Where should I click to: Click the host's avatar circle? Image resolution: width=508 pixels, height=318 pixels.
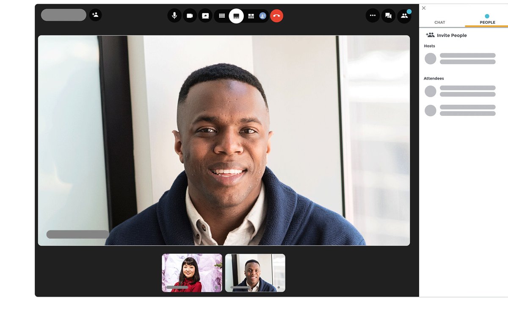click(x=431, y=58)
